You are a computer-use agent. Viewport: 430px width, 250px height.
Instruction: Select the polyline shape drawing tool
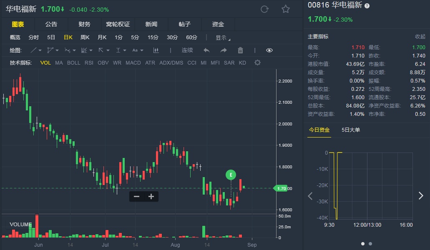point(50,50)
